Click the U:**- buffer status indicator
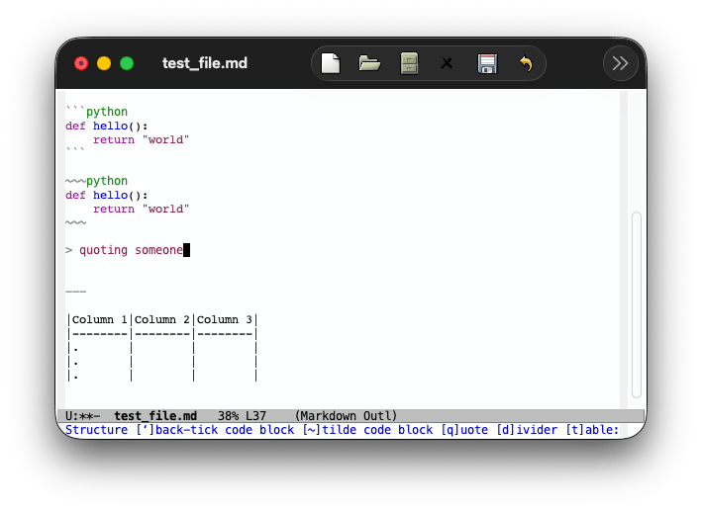The image size is (702, 512). pyautogui.click(x=83, y=416)
